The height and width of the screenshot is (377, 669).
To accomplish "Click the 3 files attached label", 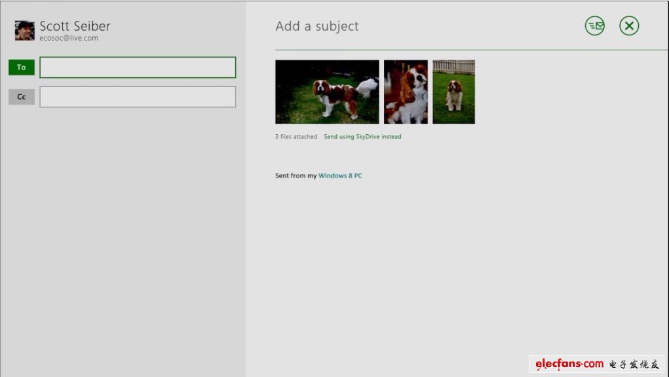I will click(x=296, y=137).
